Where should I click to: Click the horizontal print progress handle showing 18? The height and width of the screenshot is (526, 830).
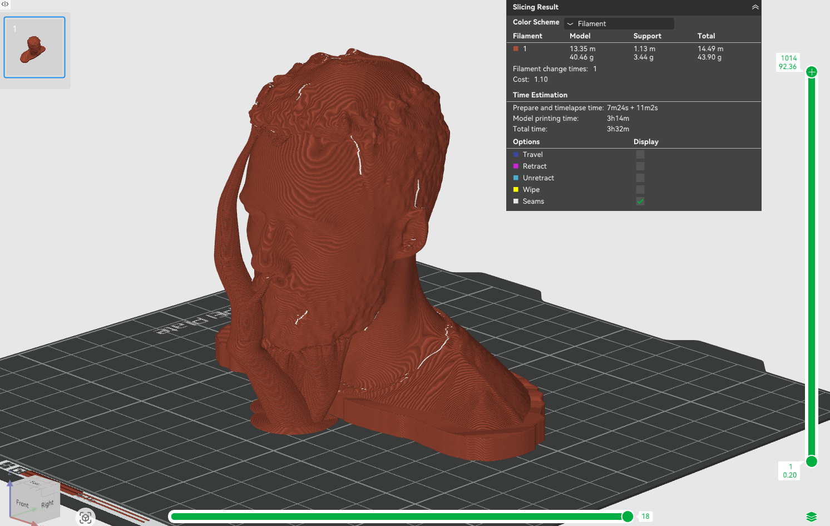click(x=628, y=517)
